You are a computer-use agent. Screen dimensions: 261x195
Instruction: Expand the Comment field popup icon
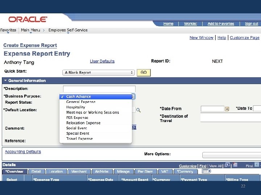pos(134,127)
